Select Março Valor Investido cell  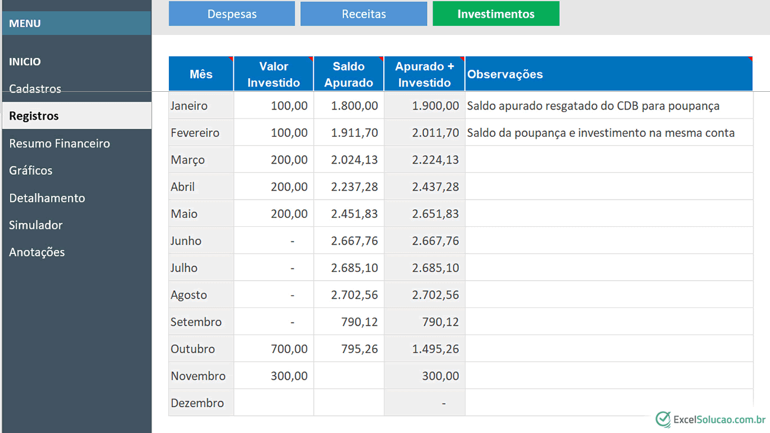pyautogui.click(x=274, y=159)
